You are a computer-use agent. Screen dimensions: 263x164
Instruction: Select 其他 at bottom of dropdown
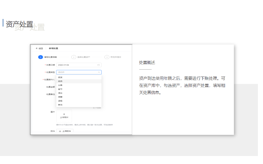tap(60, 105)
